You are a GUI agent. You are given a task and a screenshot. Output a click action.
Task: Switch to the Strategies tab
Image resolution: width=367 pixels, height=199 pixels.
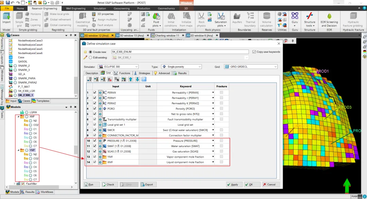(x=142, y=73)
